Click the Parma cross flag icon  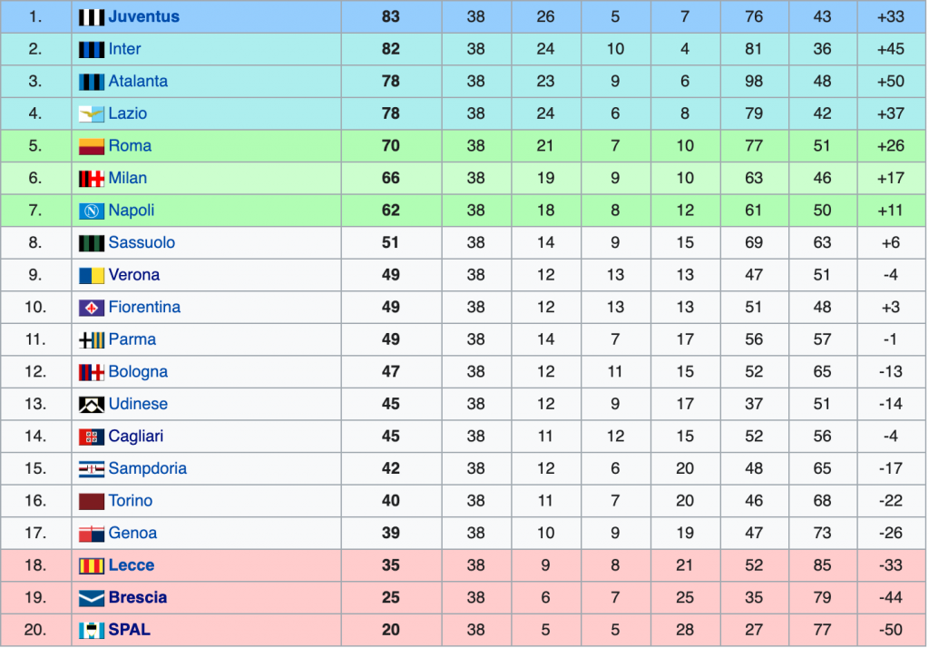(x=92, y=339)
